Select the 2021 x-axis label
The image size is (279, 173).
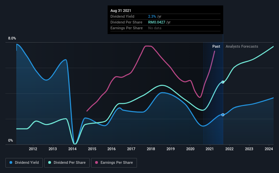(x=210, y=149)
